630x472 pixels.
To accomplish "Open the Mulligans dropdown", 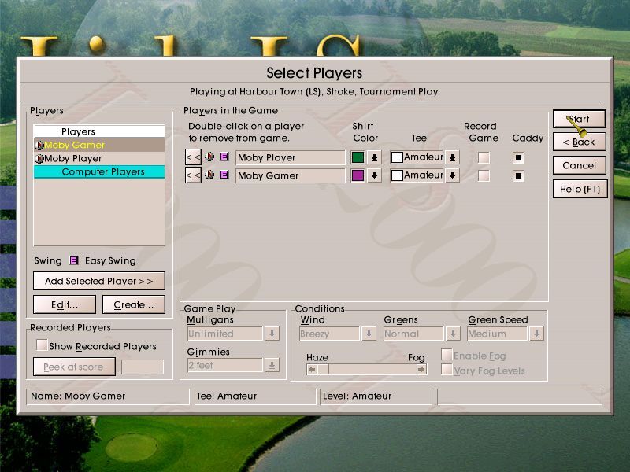I will (x=272, y=334).
